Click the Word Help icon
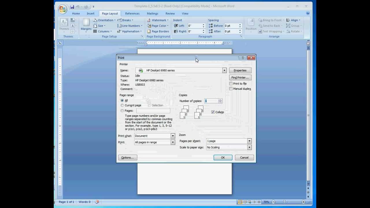370x208 pixels. pyautogui.click(x=308, y=13)
